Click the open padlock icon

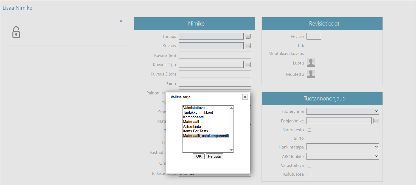(16, 32)
